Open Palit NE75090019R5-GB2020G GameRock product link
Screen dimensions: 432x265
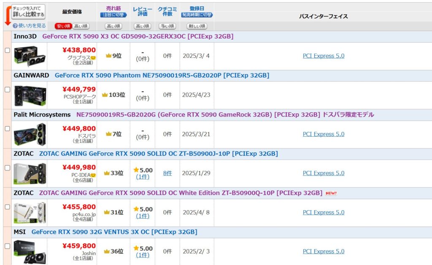click(225, 115)
